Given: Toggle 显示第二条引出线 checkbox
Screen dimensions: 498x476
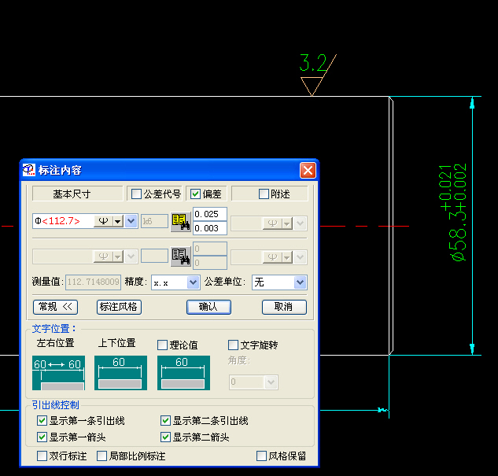Looking at the screenshot, I should point(165,420).
